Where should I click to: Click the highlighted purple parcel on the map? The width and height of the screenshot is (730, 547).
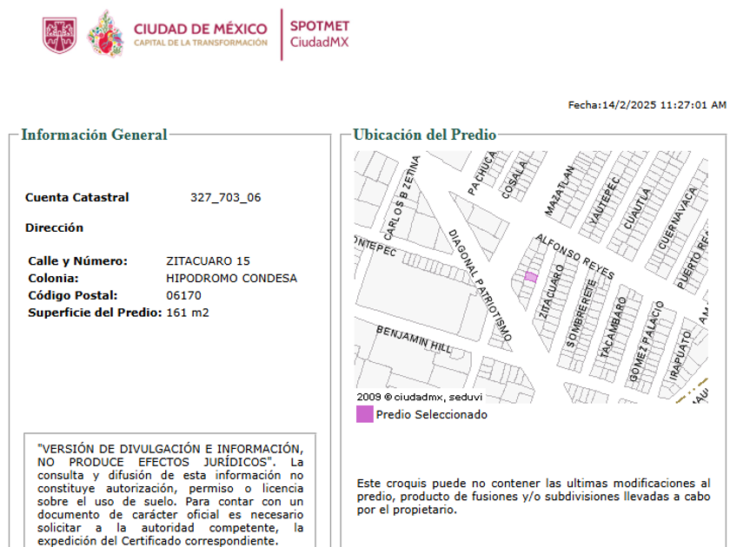pyautogui.click(x=531, y=277)
